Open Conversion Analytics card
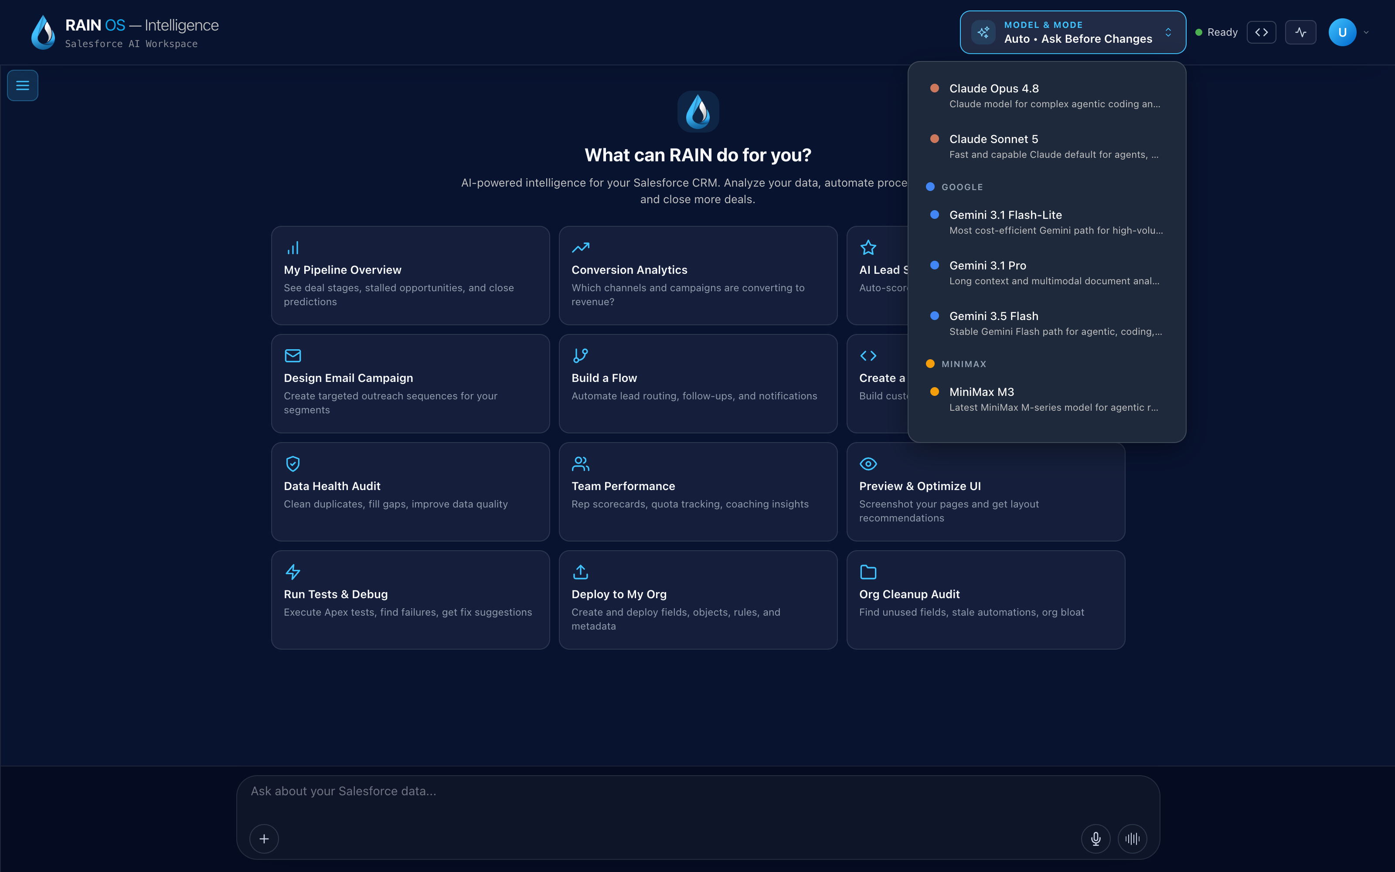 coord(698,276)
